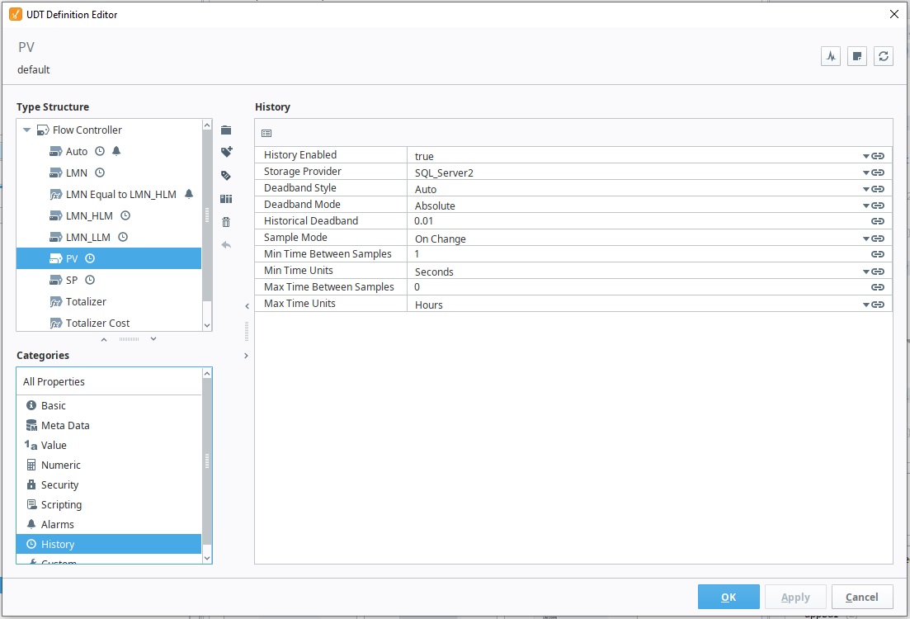
Task: Toggle binding link for Min Time Between Samples
Action: coord(878,254)
